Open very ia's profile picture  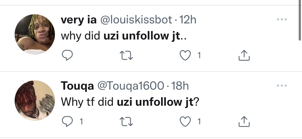coord(35,34)
